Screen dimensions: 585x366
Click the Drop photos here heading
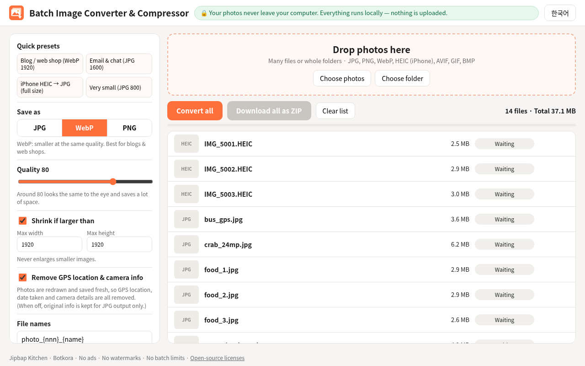coord(372,50)
